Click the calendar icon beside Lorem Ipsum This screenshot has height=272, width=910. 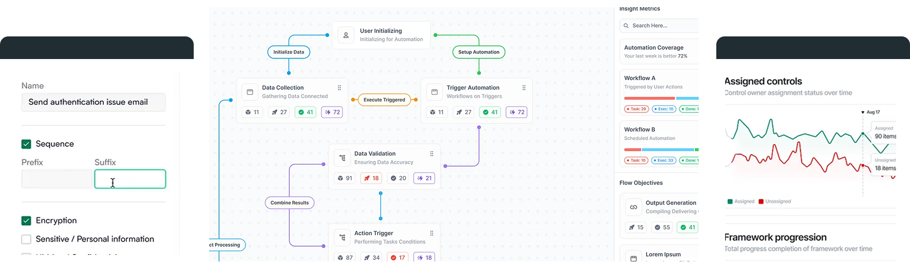634,258
